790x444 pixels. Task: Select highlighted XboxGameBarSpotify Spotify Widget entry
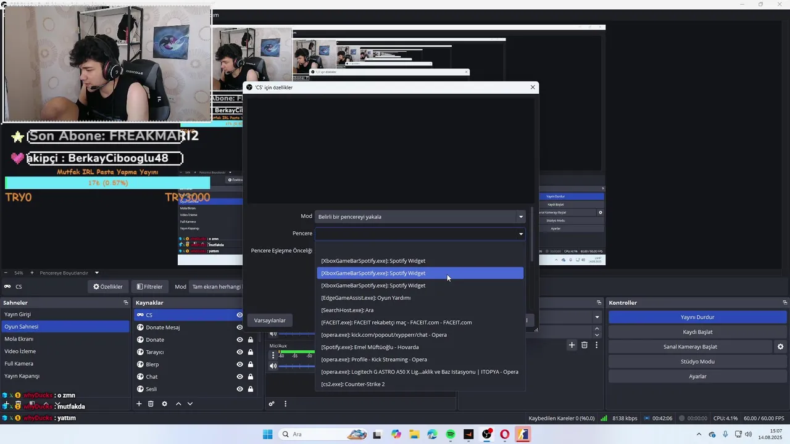(x=420, y=273)
